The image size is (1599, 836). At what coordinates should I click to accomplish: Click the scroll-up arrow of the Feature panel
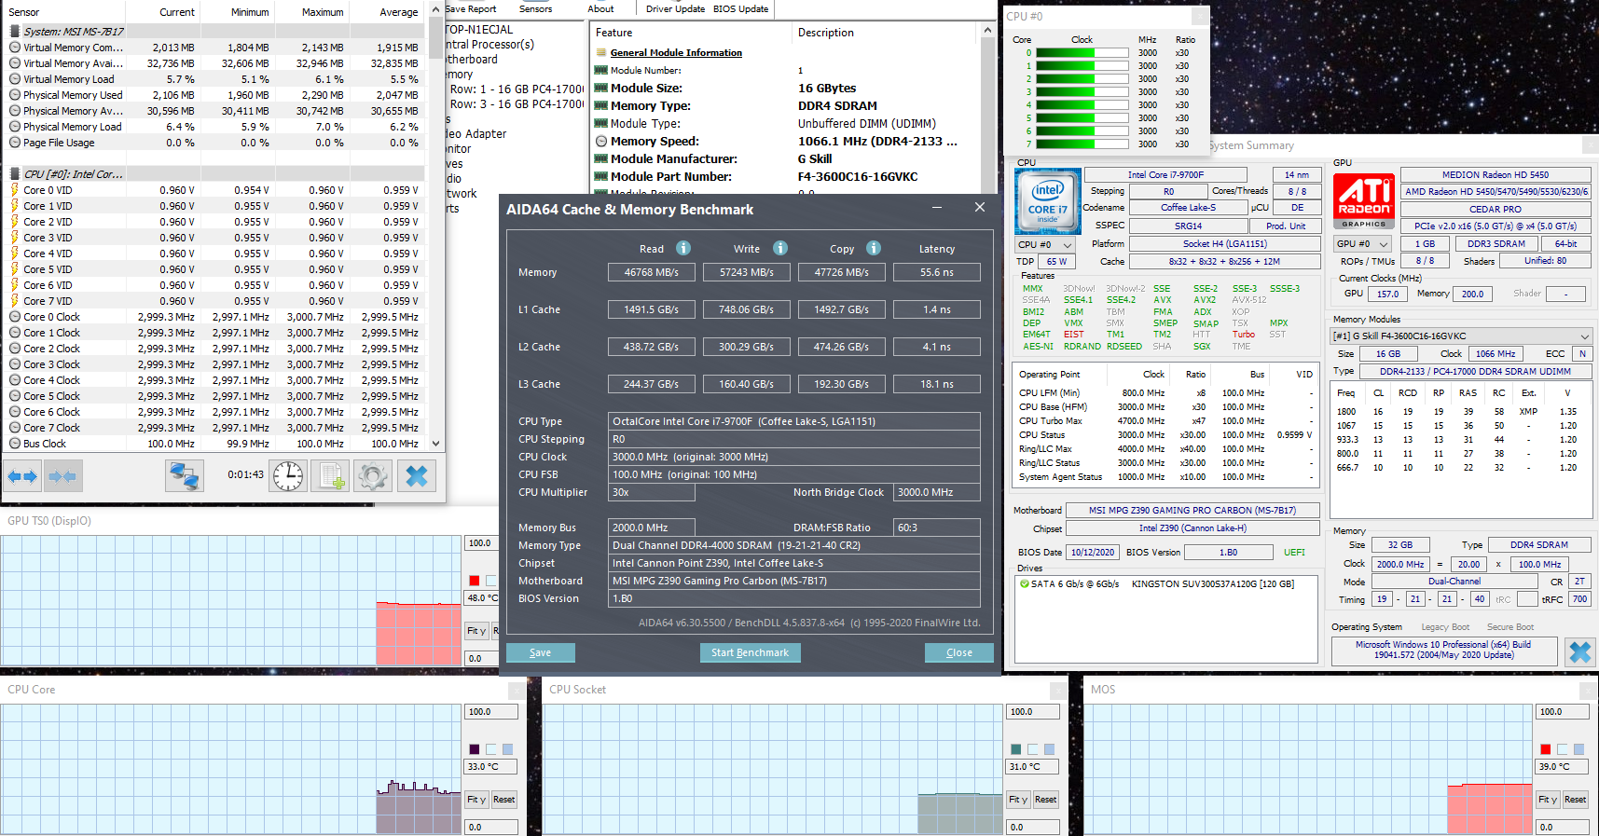pos(986,31)
